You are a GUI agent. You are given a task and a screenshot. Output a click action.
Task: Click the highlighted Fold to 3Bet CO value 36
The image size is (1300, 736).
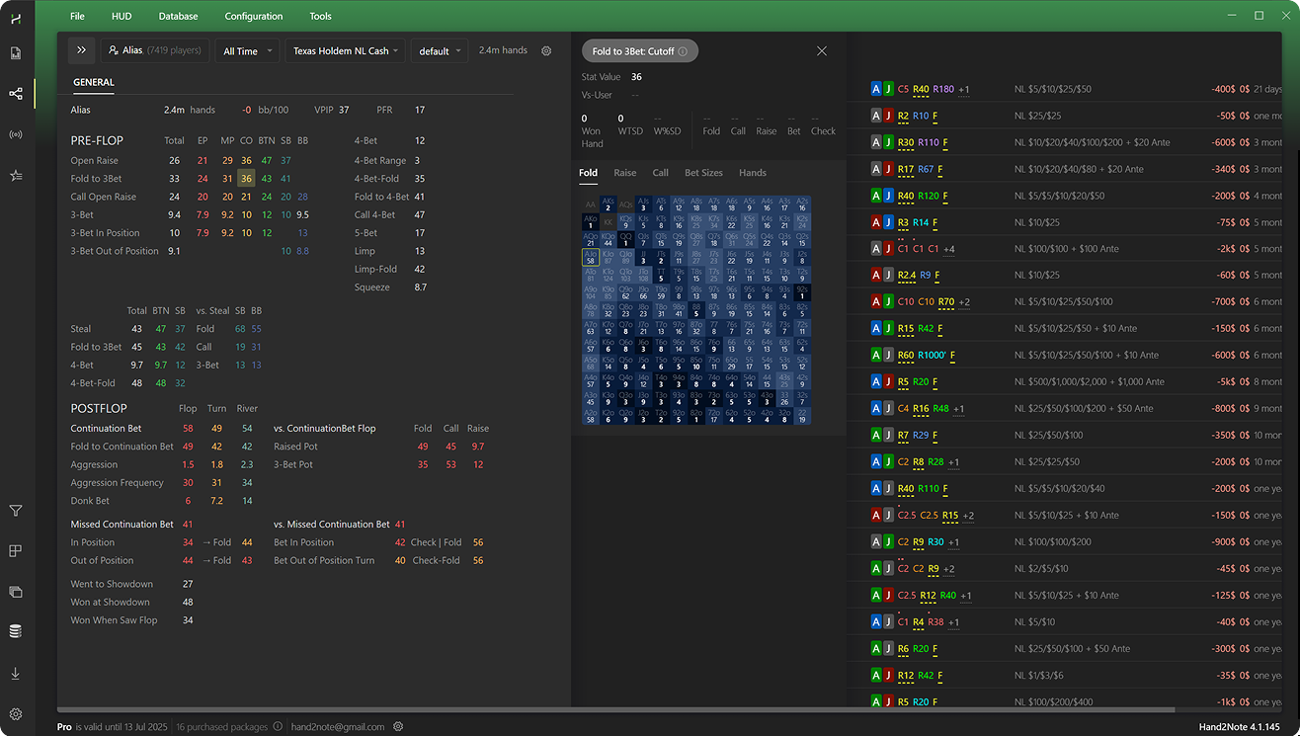[246, 179]
